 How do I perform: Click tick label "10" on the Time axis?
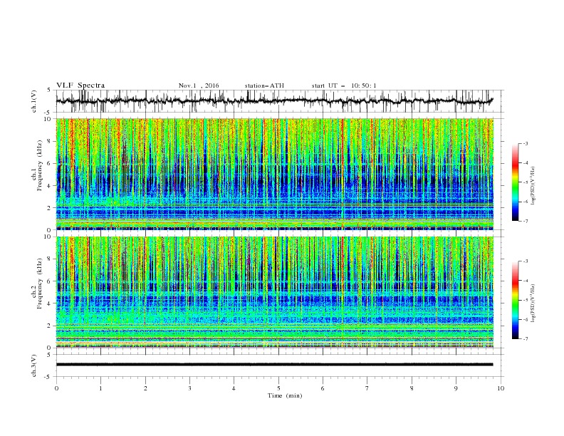pyautogui.click(x=501, y=388)
